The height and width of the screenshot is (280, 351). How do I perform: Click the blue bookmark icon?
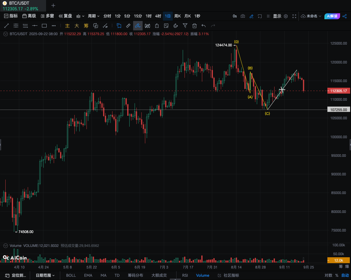click(x=119, y=26)
